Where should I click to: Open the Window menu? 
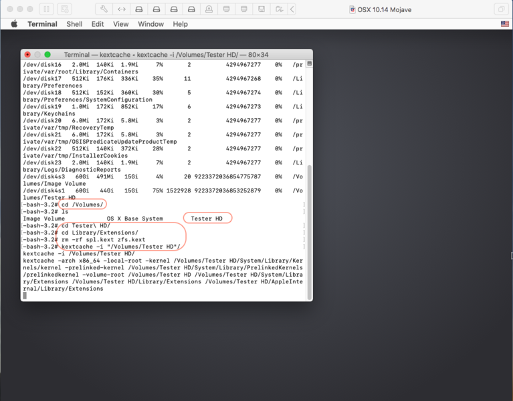click(151, 24)
